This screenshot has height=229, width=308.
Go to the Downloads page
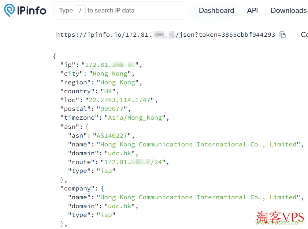pos(288,11)
